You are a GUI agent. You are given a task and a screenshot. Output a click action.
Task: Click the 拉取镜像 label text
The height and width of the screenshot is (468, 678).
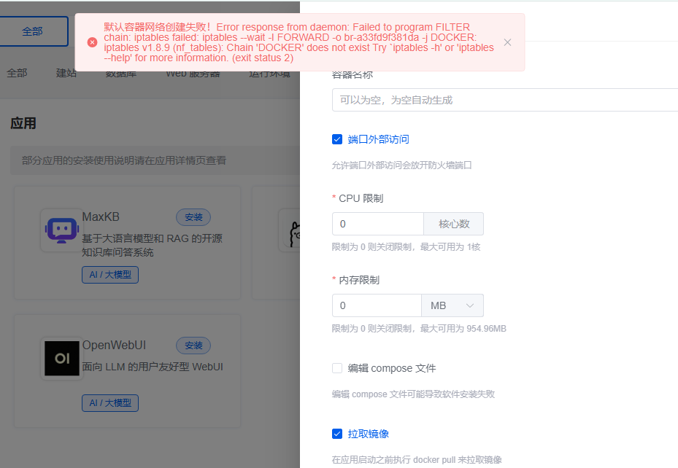coord(368,434)
